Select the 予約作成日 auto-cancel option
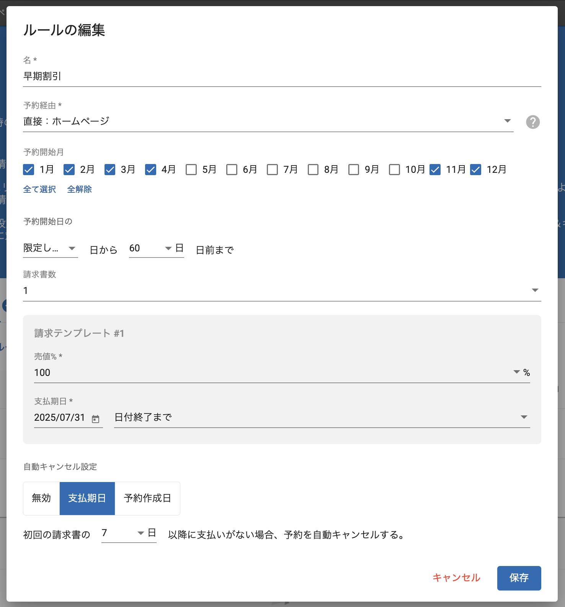The height and width of the screenshot is (607, 565). (x=147, y=498)
